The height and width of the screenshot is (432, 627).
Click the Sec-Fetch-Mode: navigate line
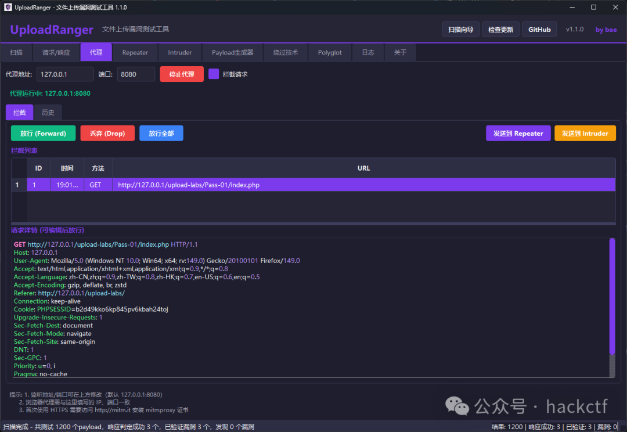coord(52,333)
